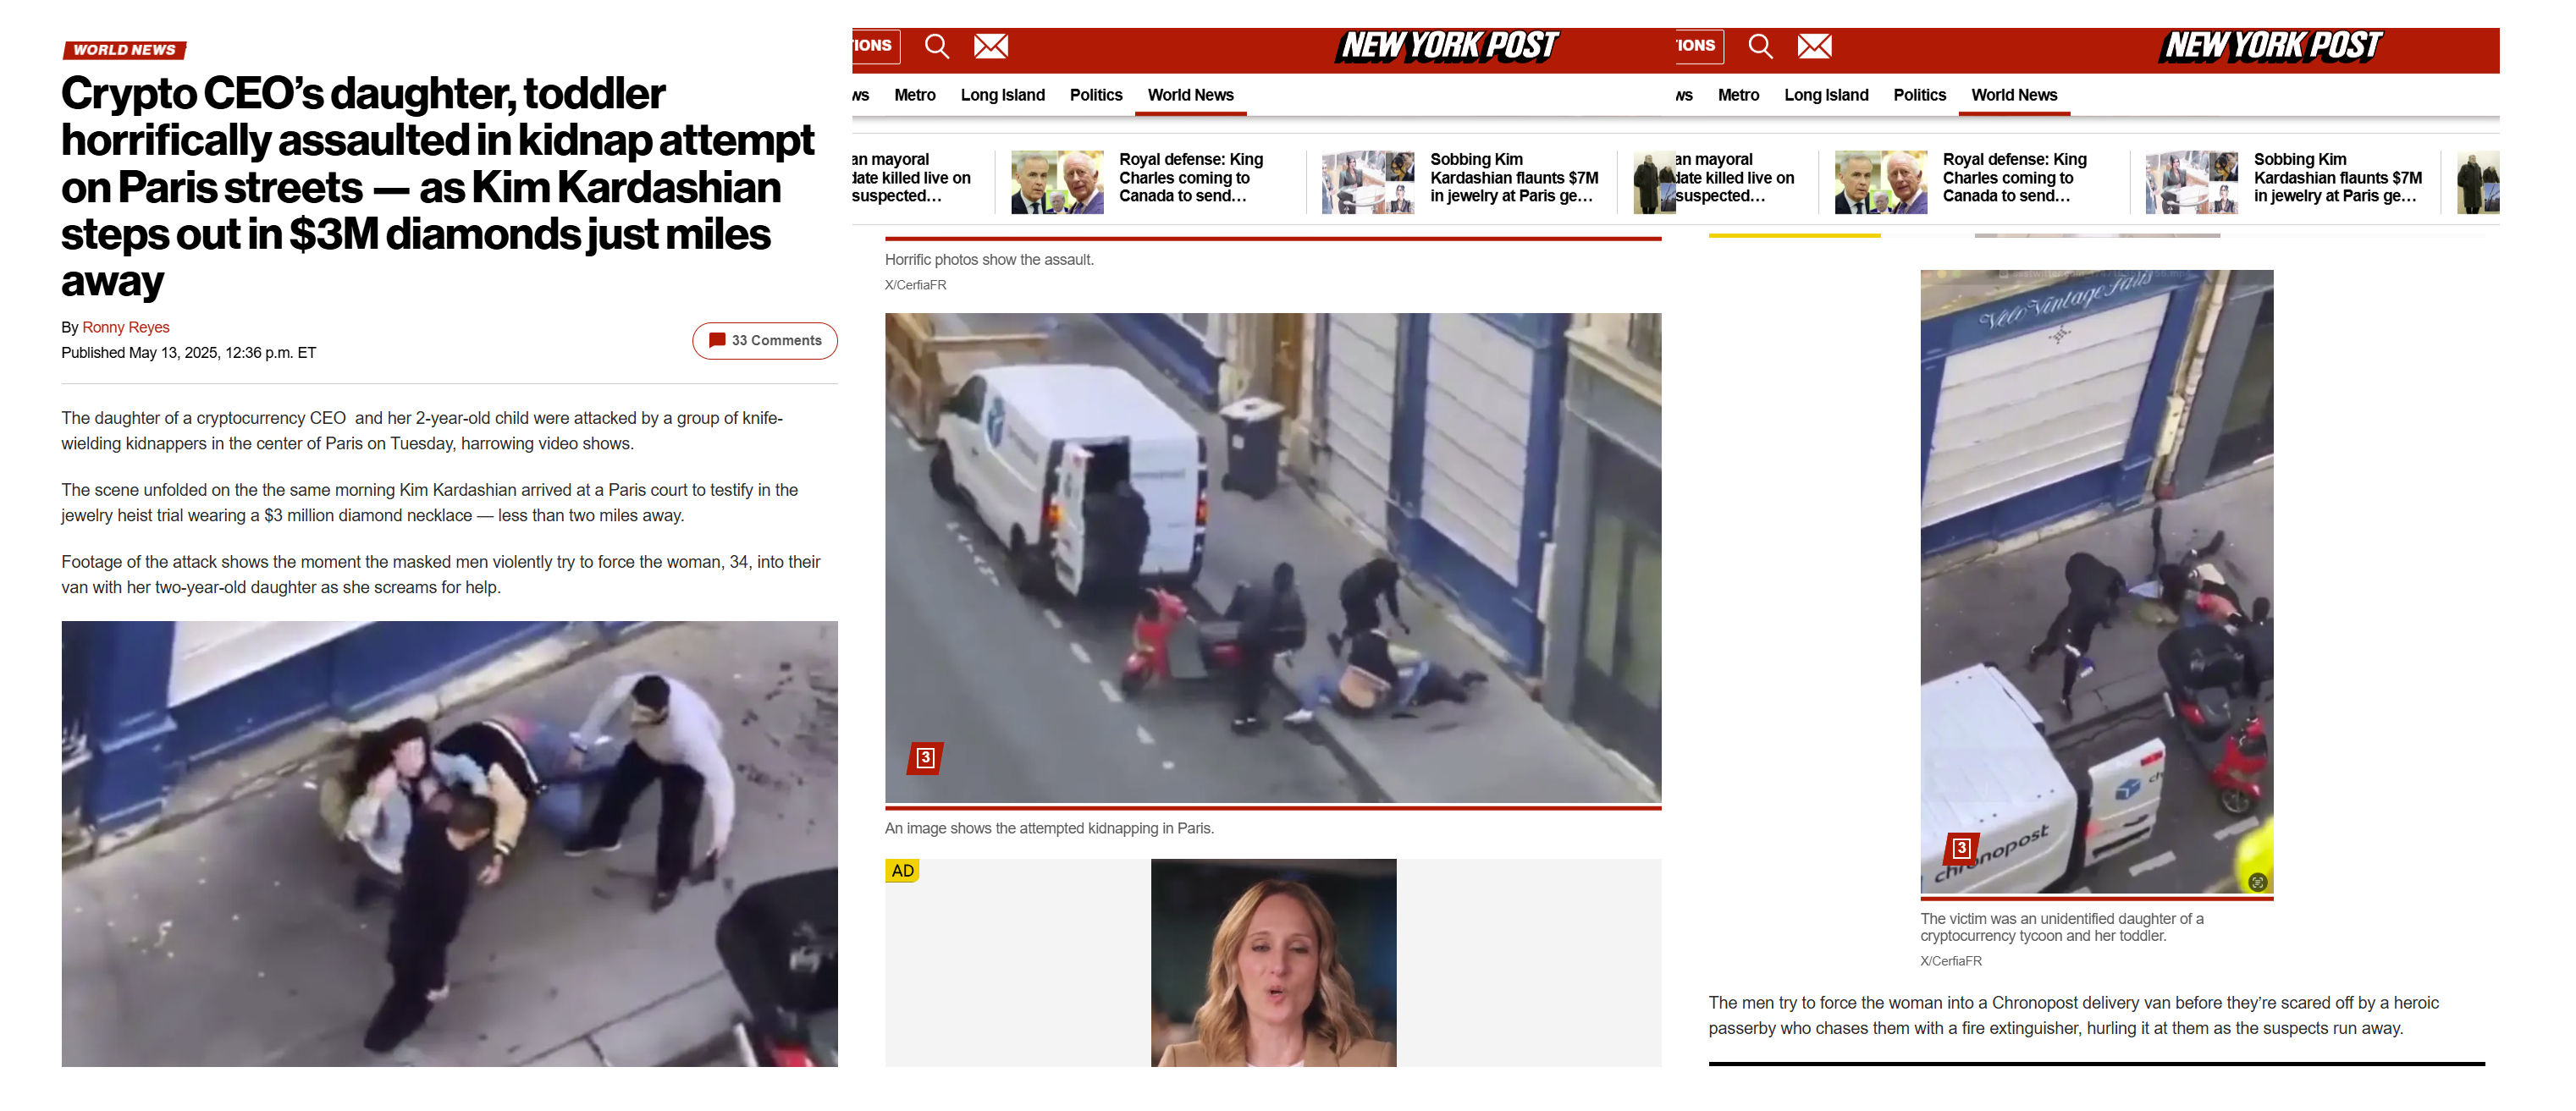The height and width of the screenshot is (1111, 2576).
Task: Open the New York Post logo in the middle panel
Action: coord(1448,46)
